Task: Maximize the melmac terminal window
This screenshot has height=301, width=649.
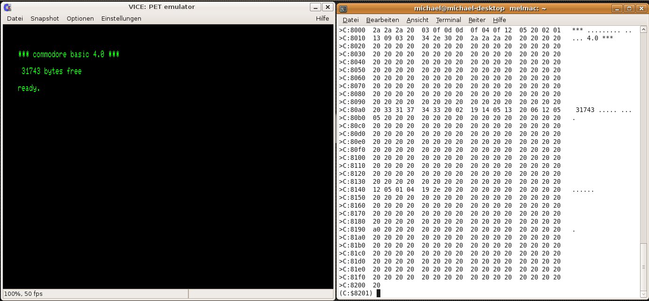Action: point(629,8)
